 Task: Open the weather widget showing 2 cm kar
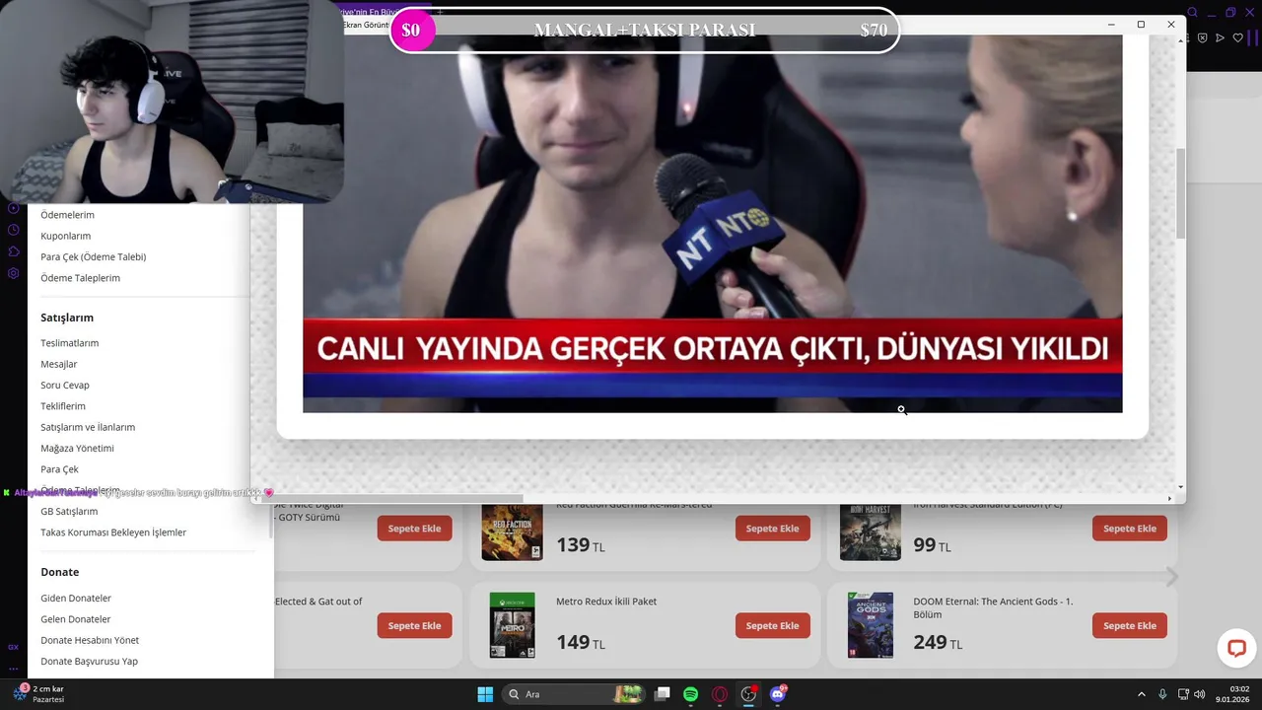[x=39, y=693]
